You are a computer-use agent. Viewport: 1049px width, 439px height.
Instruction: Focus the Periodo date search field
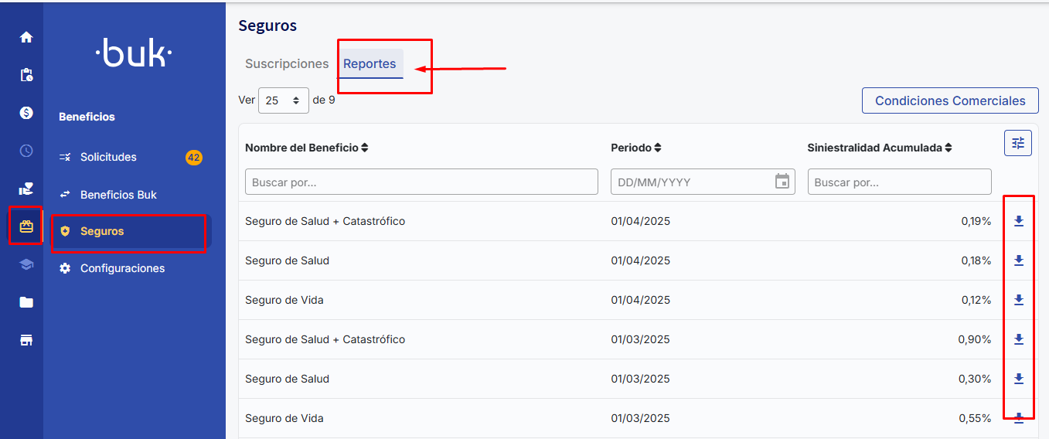point(693,182)
